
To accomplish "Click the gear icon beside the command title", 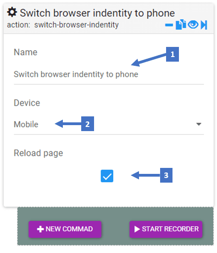I will point(12,12).
